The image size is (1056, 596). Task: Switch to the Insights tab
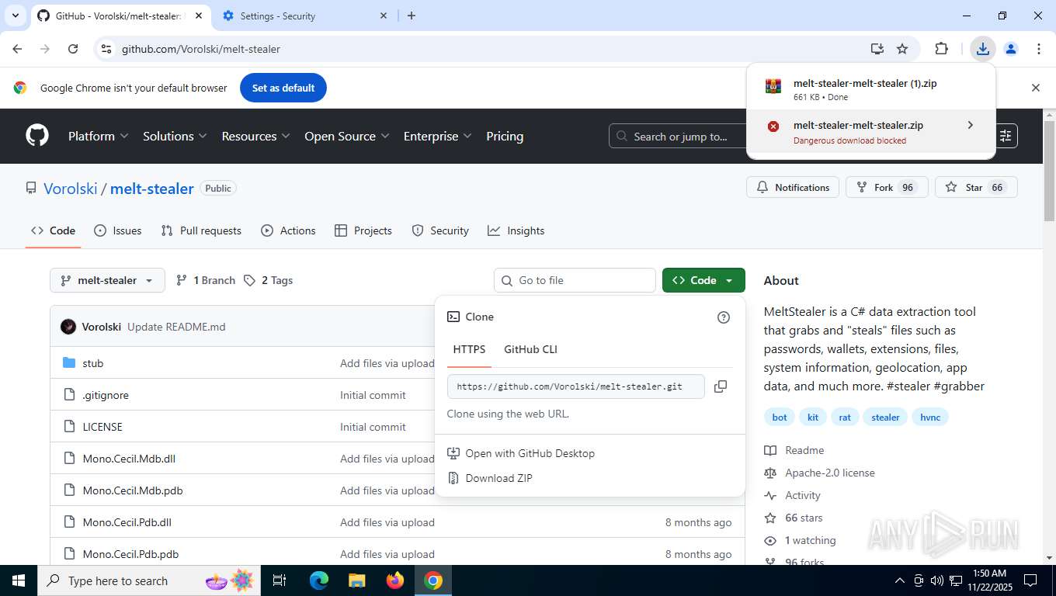[x=516, y=230]
